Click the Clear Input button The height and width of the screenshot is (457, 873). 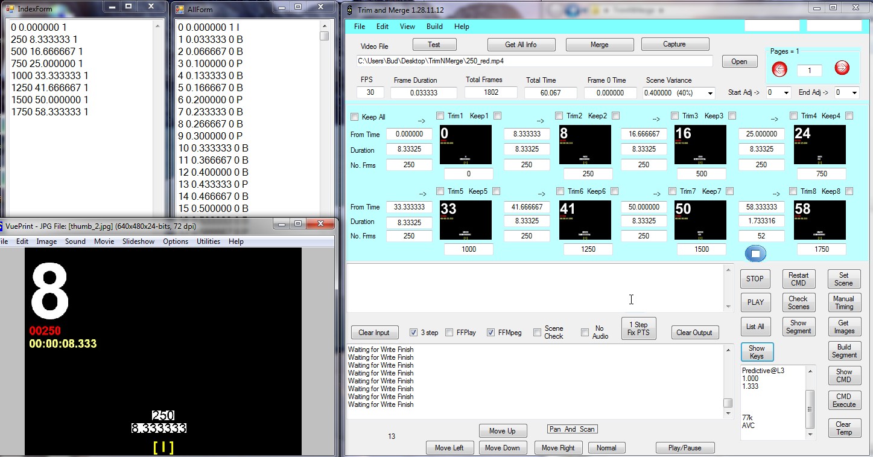click(x=374, y=333)
